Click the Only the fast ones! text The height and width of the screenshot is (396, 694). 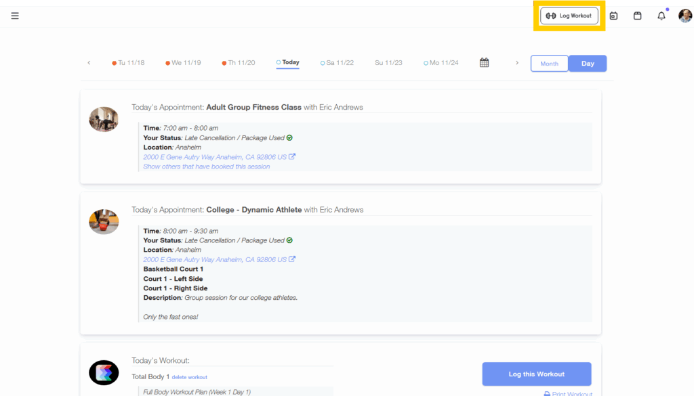[170, 317]
